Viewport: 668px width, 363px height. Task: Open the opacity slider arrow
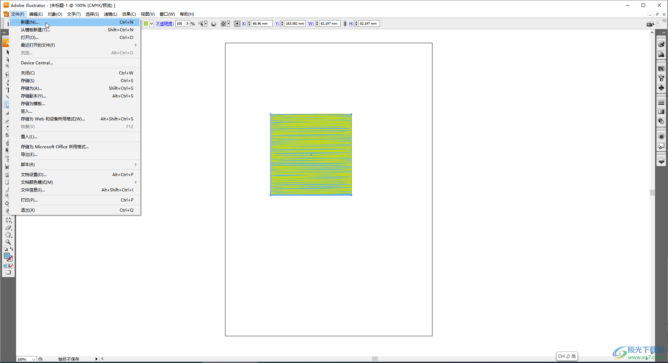coord(188,24)
